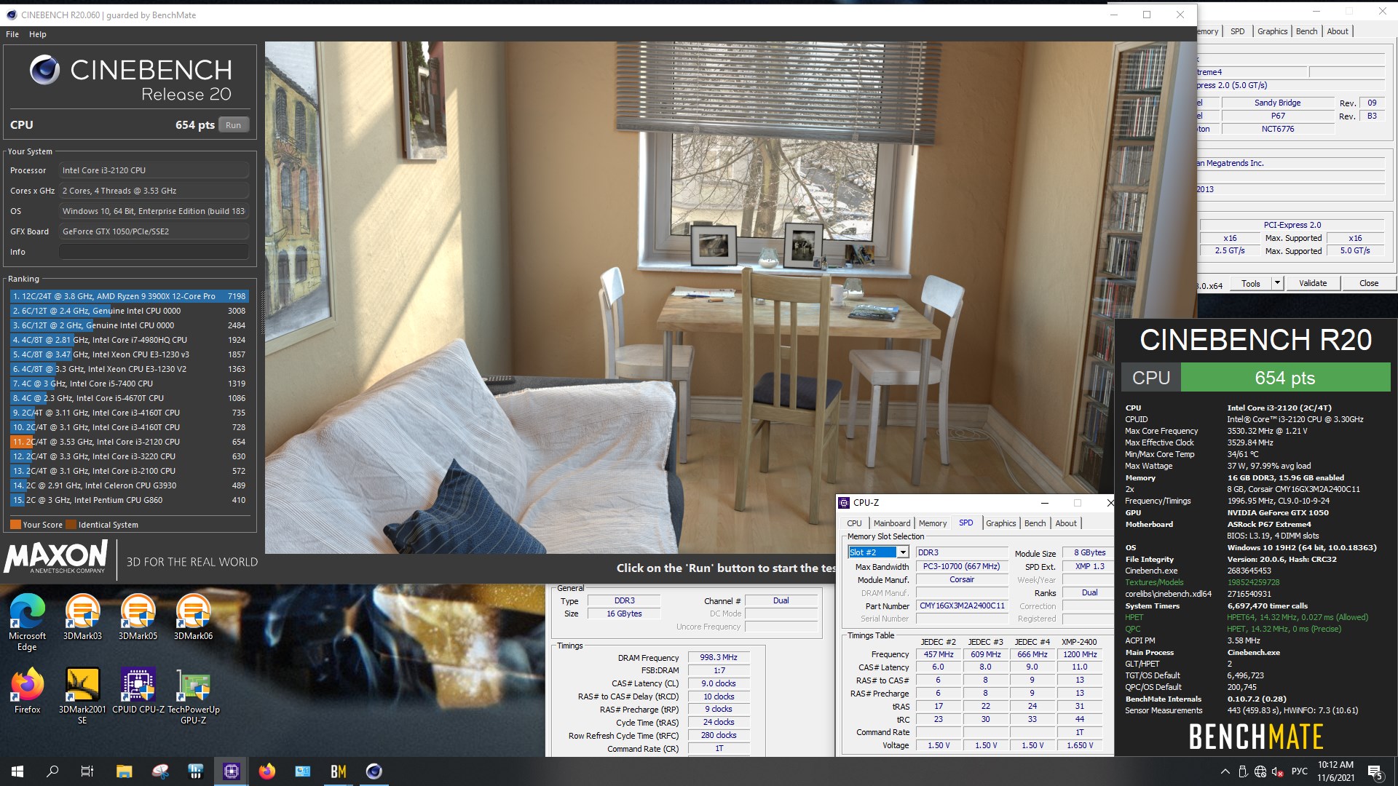This screenshot has height=786, width=1398.
Task: Select Graphics tab in top-right CPU-Z window
Action: tap(1272, 31)
